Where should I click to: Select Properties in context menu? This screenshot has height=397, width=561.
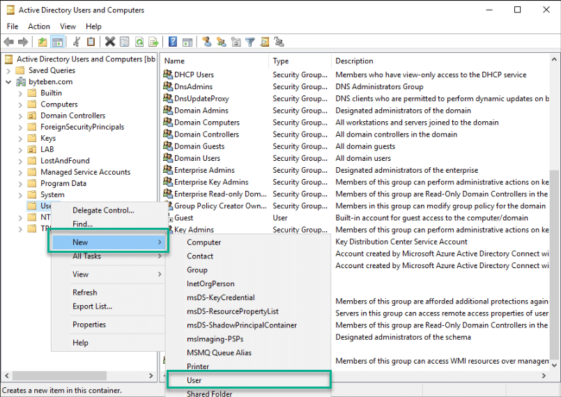click(108, 325)
